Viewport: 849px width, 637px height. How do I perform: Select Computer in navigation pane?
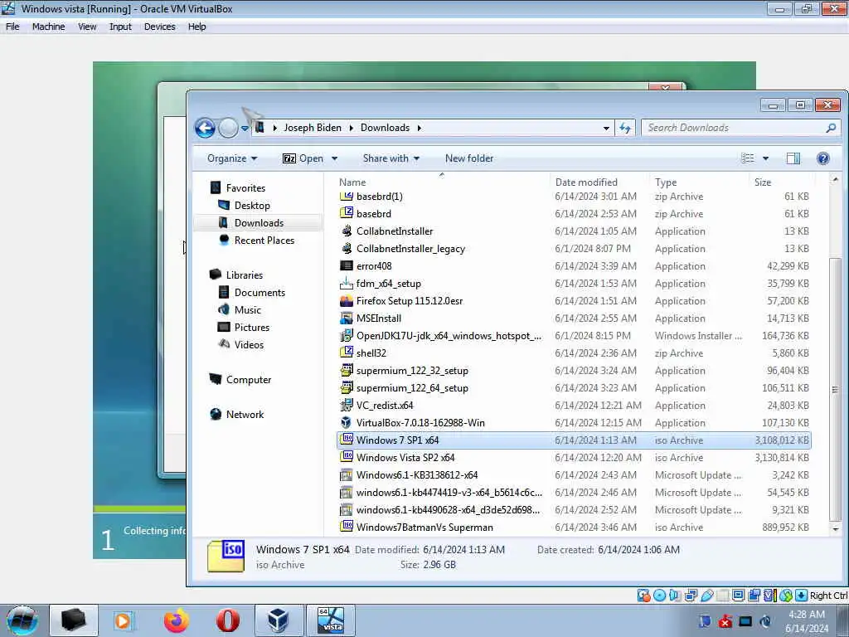tap(249, 380)
